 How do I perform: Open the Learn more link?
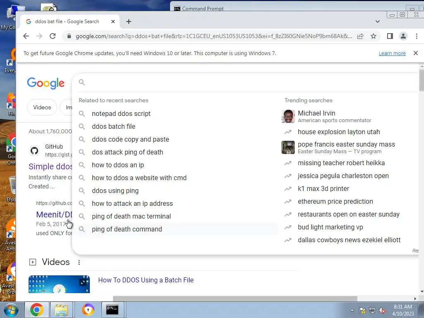(392, 53)
